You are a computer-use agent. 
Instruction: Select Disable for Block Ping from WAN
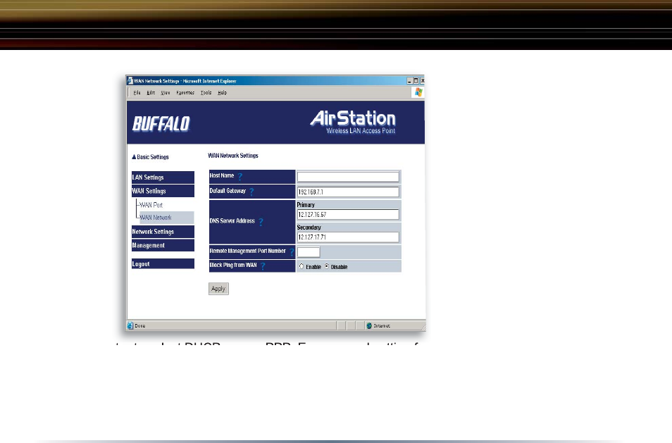pyautogui.click(x=327, y=266)
